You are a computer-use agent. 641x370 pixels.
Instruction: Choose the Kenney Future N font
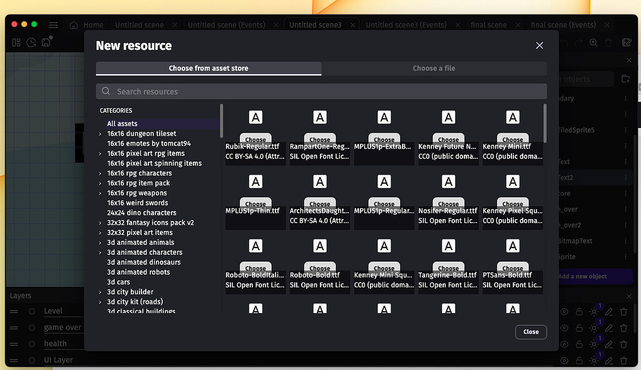click(448, 139)
